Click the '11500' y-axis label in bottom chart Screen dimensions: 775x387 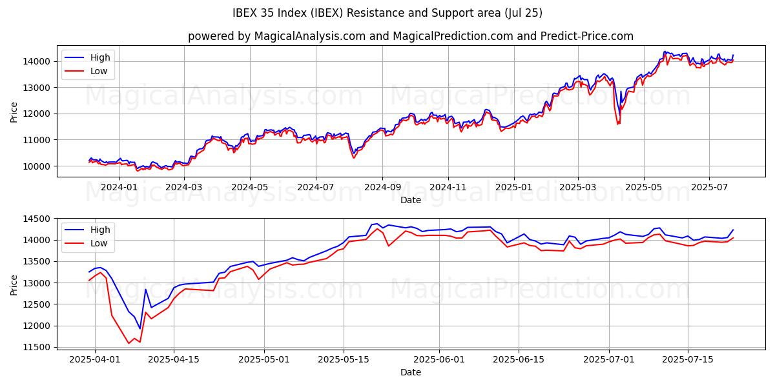pos(38,348)
